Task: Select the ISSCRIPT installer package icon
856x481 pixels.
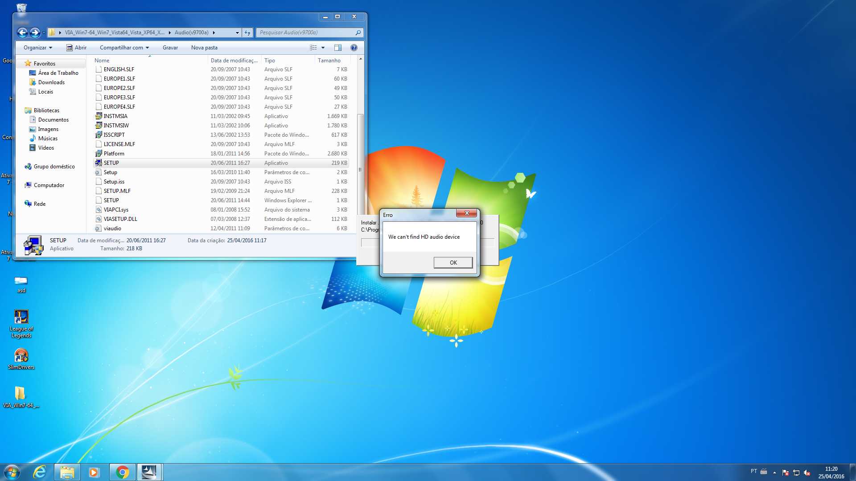Action: 99,135
